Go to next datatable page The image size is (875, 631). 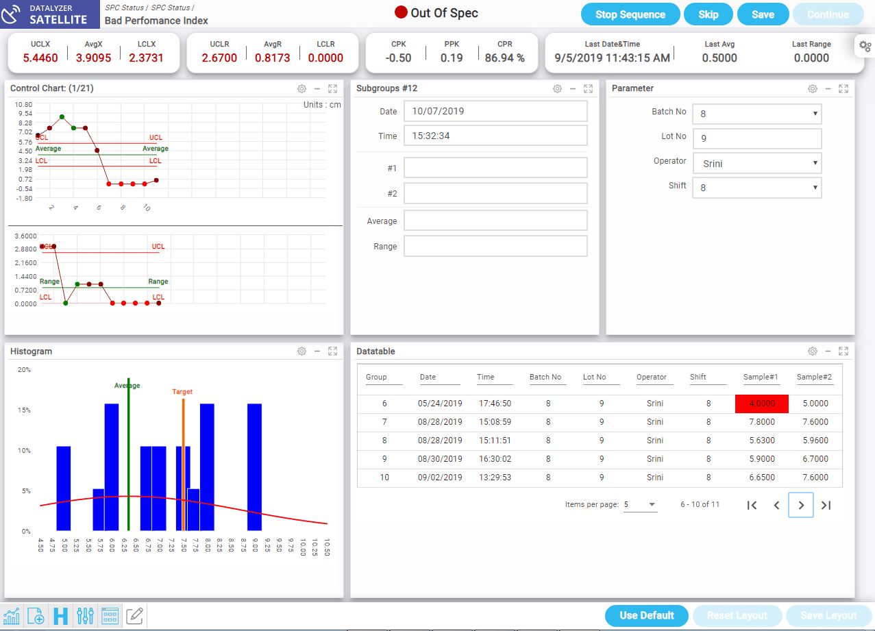tap(801, 505)
